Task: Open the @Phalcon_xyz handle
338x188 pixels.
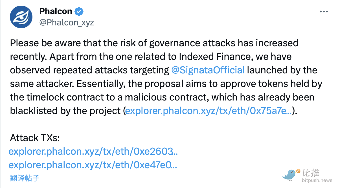Action: [x=66, y=22]
